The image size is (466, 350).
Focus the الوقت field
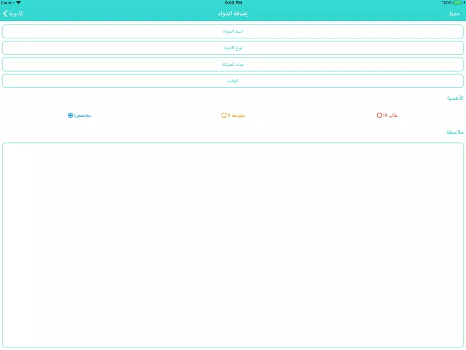(x=233, y=81)
